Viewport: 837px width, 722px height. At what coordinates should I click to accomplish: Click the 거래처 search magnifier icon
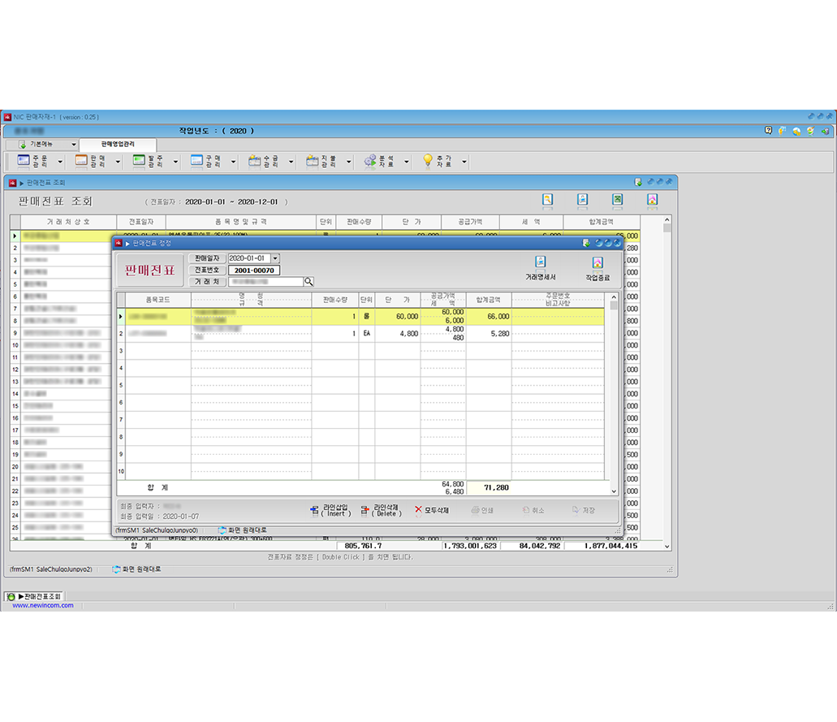tap(308, 282)
